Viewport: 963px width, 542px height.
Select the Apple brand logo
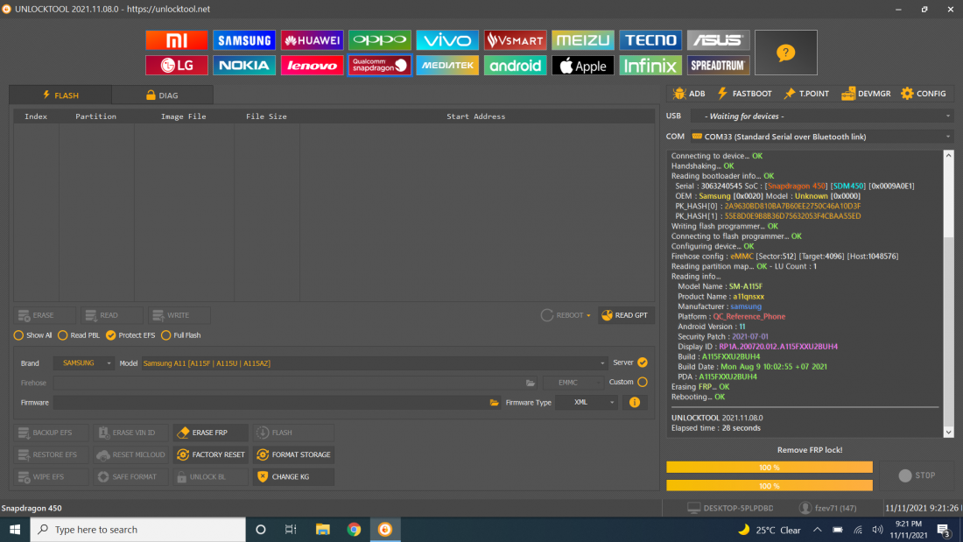coord(583,65)
